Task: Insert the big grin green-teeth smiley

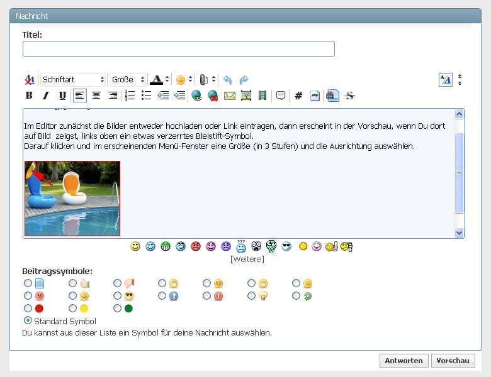Action: point(166,247)
